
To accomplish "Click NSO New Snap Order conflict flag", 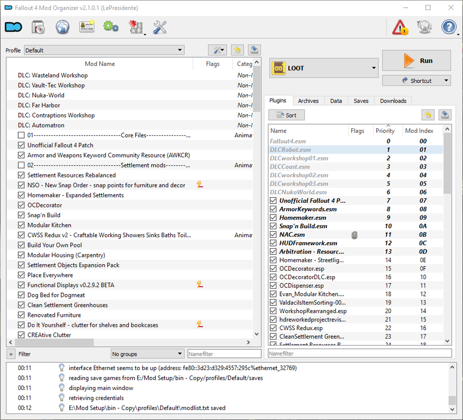I will tap(200, 185).
